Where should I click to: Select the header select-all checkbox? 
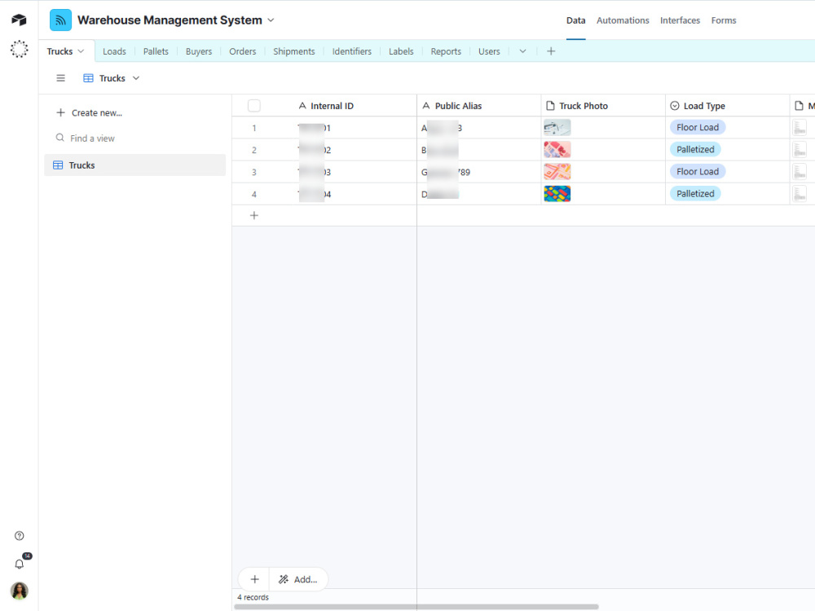tap(254, 105)
